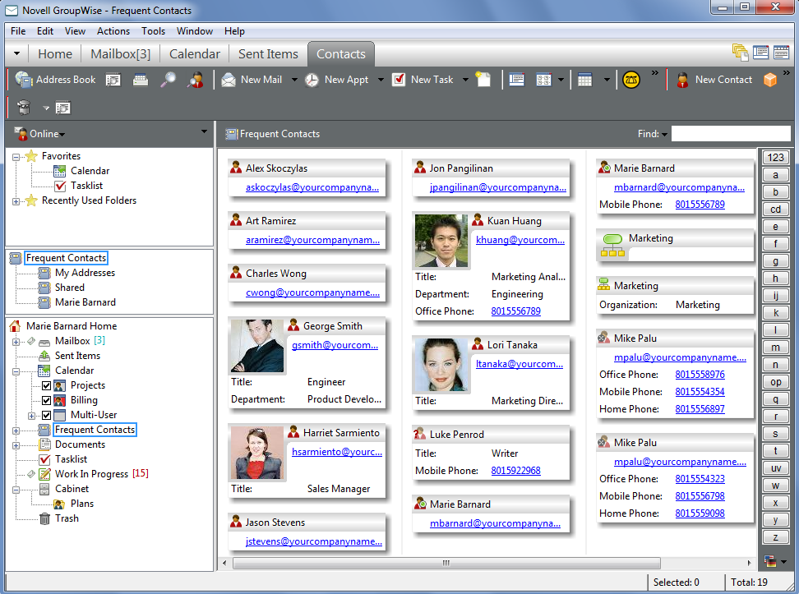Select the Shared address book
Viewport: 799px width, 594px height.
pyautogui.click(x=69, y=288)
